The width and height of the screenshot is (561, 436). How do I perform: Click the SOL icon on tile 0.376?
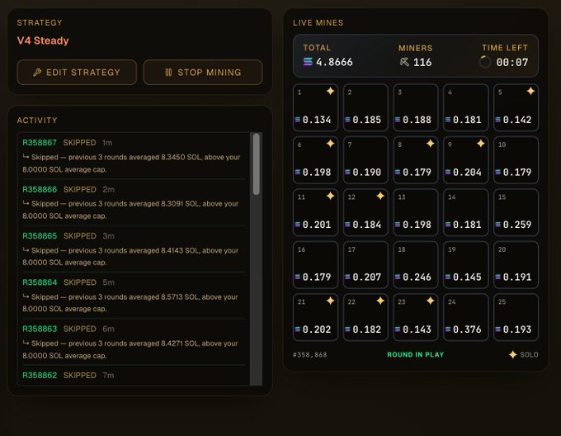448,329
